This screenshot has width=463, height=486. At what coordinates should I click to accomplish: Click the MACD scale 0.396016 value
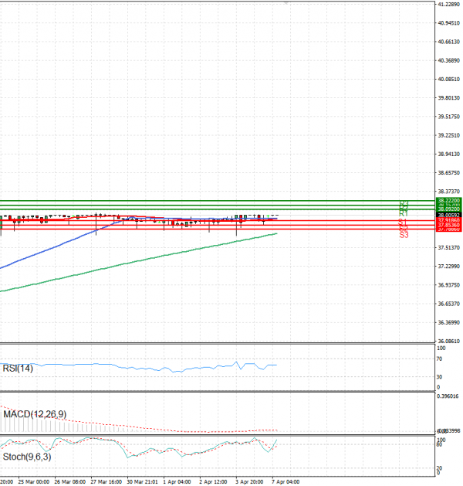[x=448, y=396]
